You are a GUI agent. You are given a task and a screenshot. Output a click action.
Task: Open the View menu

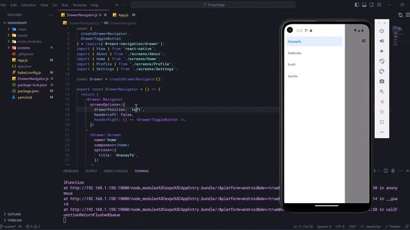44,5
